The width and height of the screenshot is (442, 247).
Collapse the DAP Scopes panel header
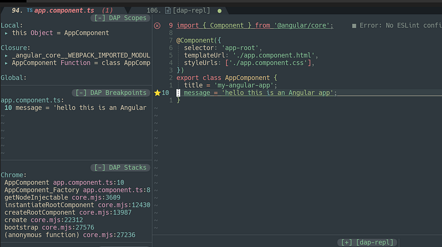[120, 18]
